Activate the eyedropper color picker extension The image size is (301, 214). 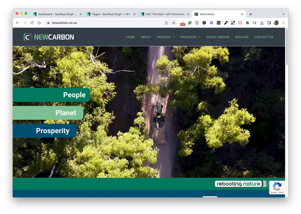pyautogui.click(x=226, y=23)
